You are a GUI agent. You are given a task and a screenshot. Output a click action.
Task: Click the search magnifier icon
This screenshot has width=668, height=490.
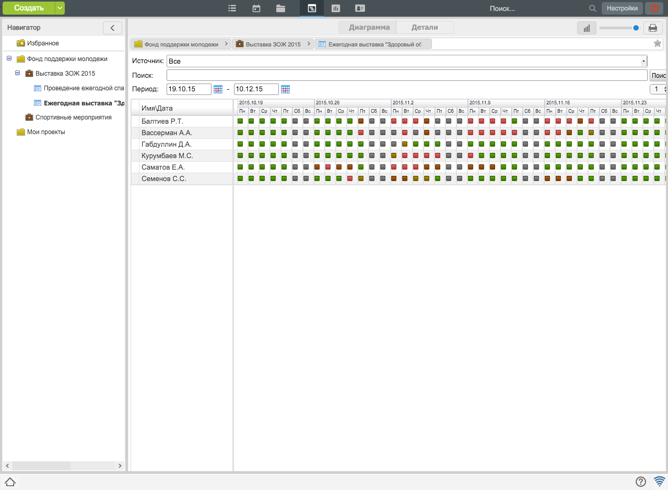(x=592, y=8)
